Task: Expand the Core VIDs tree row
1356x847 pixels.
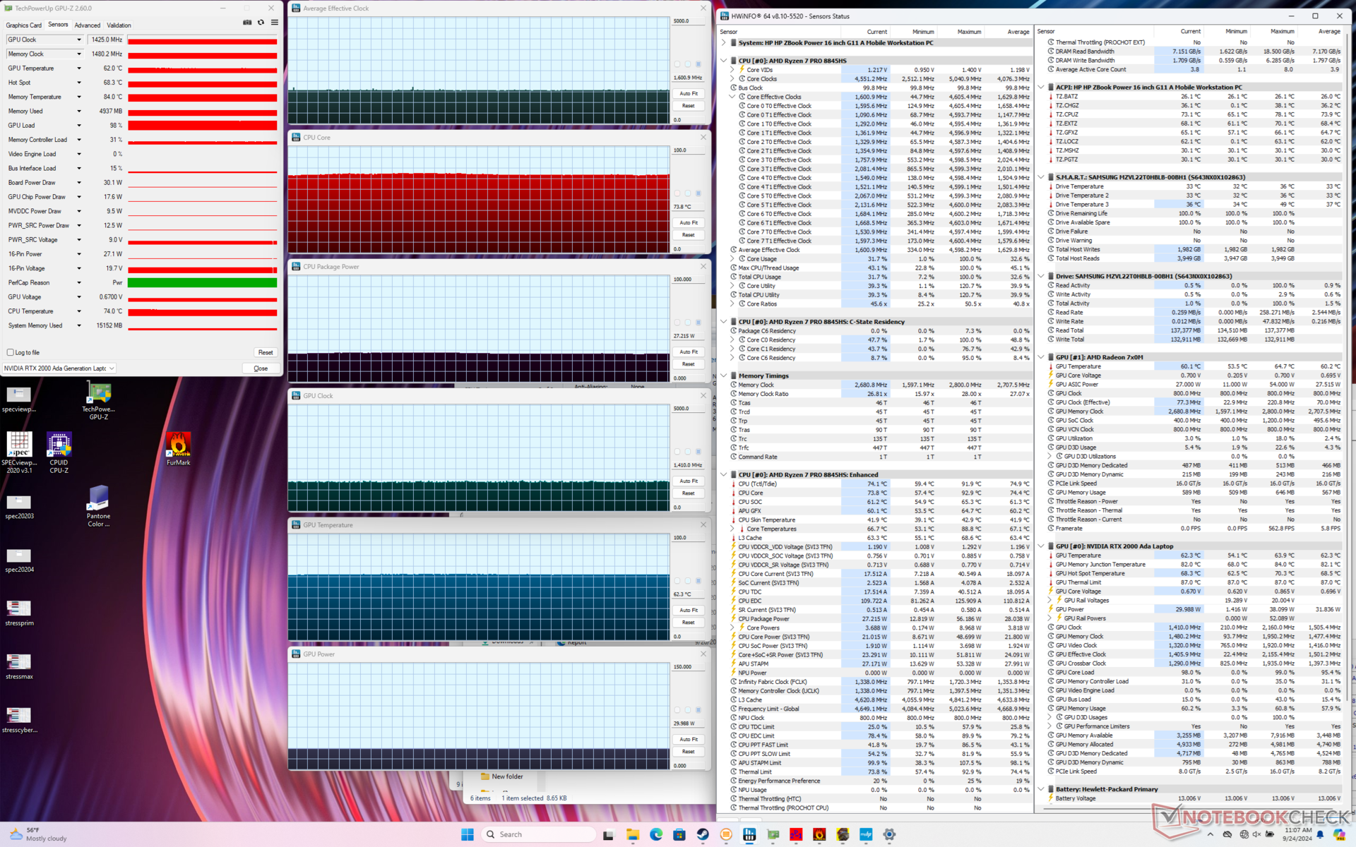Action: (x=732, y=70)
